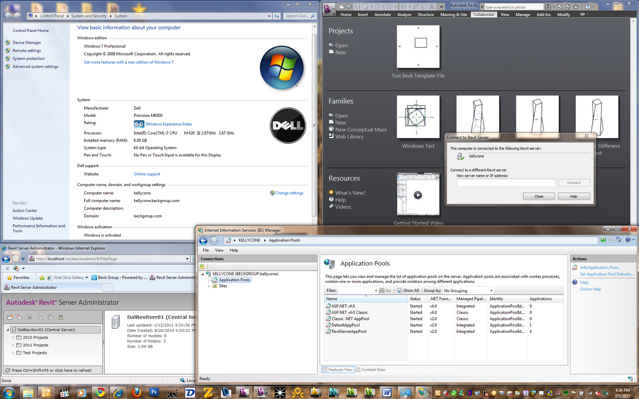Click the cut scissors icon in Revit Server Administrator
Image resolution: width=639 pixels, height=399 pixels.
[x=30, y=317]
